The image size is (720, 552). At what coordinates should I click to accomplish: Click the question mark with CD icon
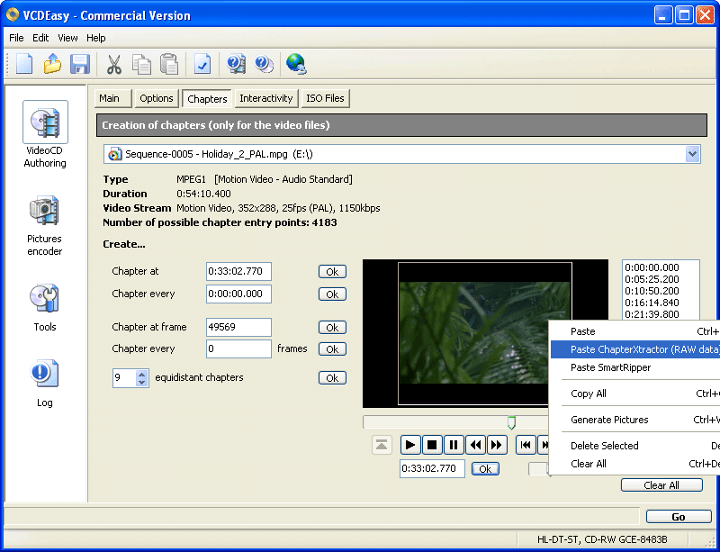264,63
